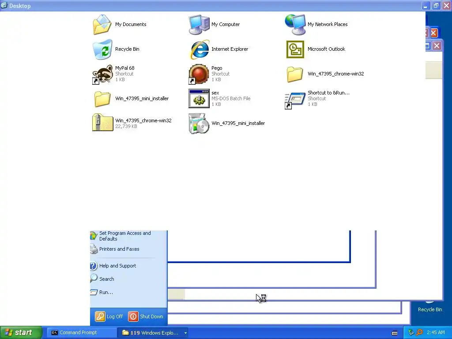This screenshot has width=452, height=339.
Task: Click the Search magnifier icon in Start menu
Action: coord(94,279)
